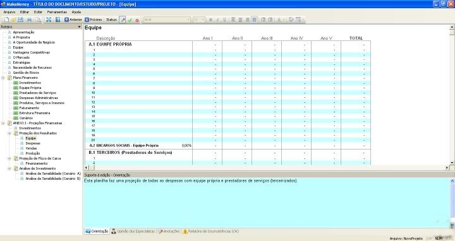Image resolution: width=455 pixels, height=241 pixels.
Task: Click the New document icon
Action: coord(7,20)
